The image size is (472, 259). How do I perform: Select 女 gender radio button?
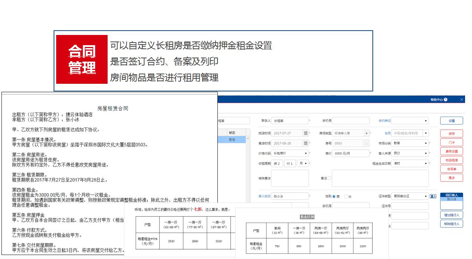point(346,197)
